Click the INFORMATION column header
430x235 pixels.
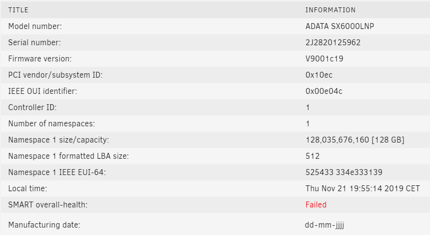click(x=330, y=10)
